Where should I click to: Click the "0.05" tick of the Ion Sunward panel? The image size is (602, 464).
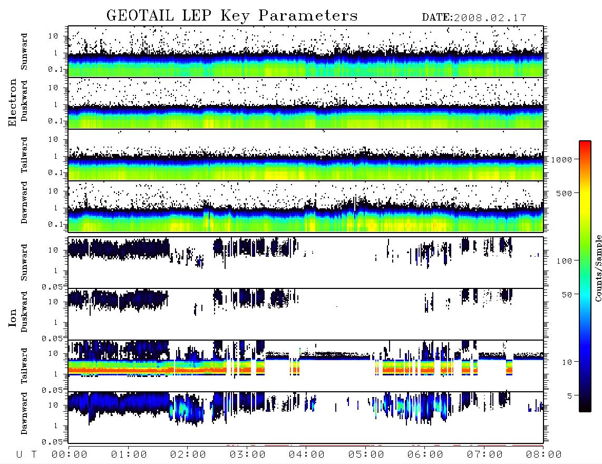(52, 287)
